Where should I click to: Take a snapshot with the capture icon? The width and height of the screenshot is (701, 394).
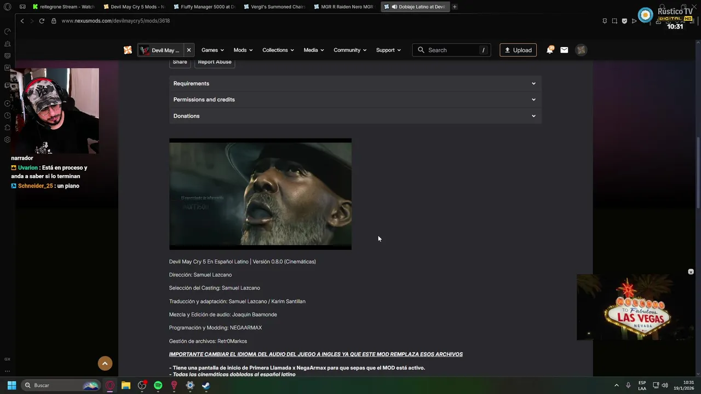614,21
